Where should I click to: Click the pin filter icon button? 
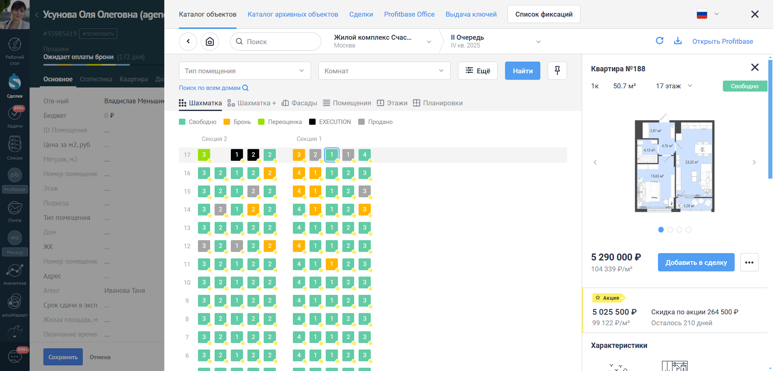tap(557, 71)
